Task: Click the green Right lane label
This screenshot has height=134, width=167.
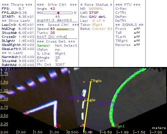Action: pos(119,127)
